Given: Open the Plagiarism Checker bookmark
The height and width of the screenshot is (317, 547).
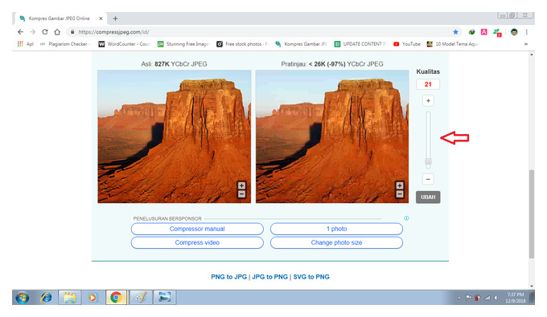Looking at the screenshot, I should coord(65,44).
